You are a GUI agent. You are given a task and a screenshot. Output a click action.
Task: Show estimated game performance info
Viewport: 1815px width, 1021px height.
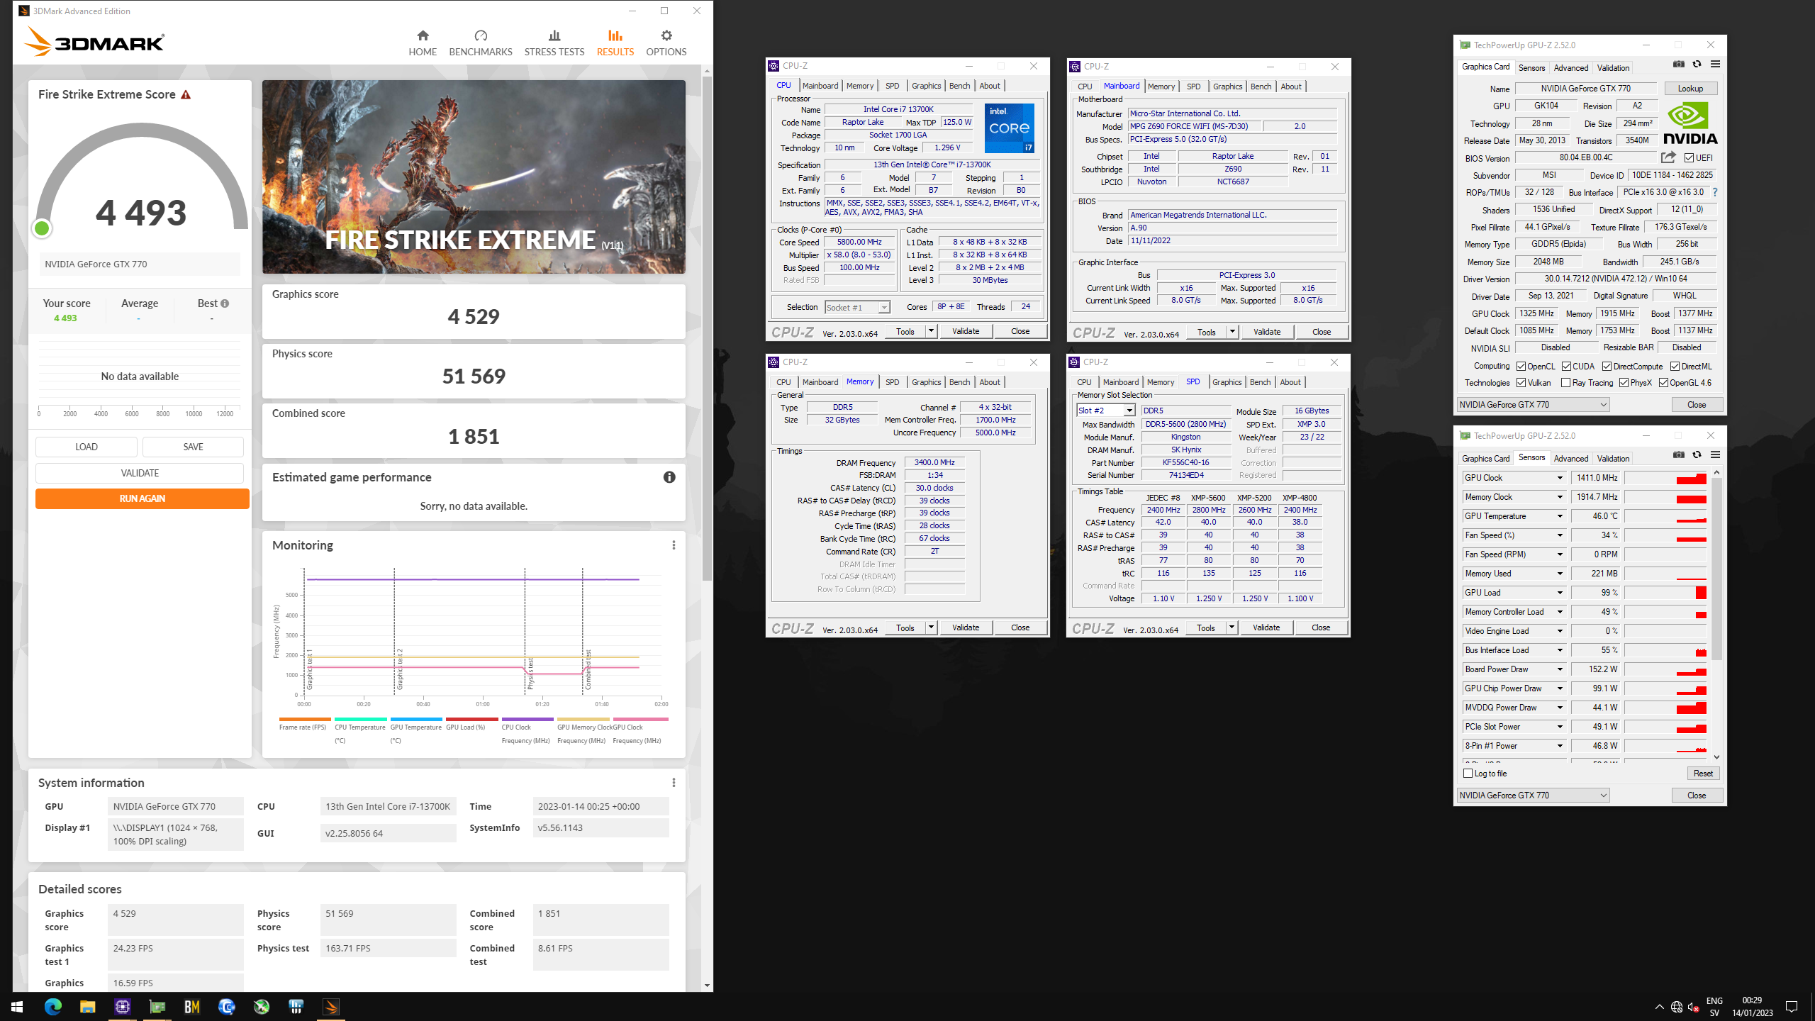click(669, 477)
